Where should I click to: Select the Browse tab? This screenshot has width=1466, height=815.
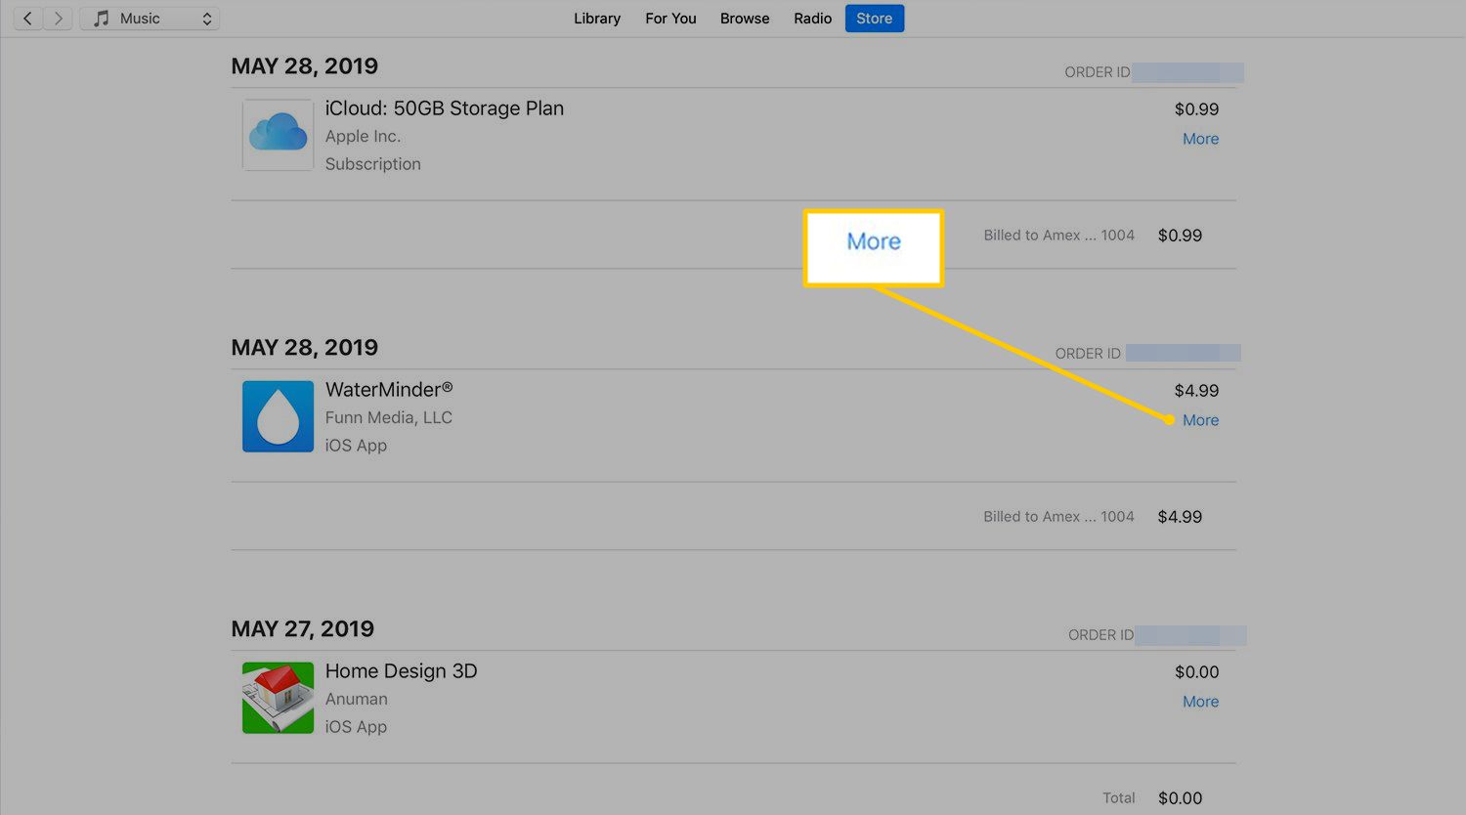pos(745,18)
